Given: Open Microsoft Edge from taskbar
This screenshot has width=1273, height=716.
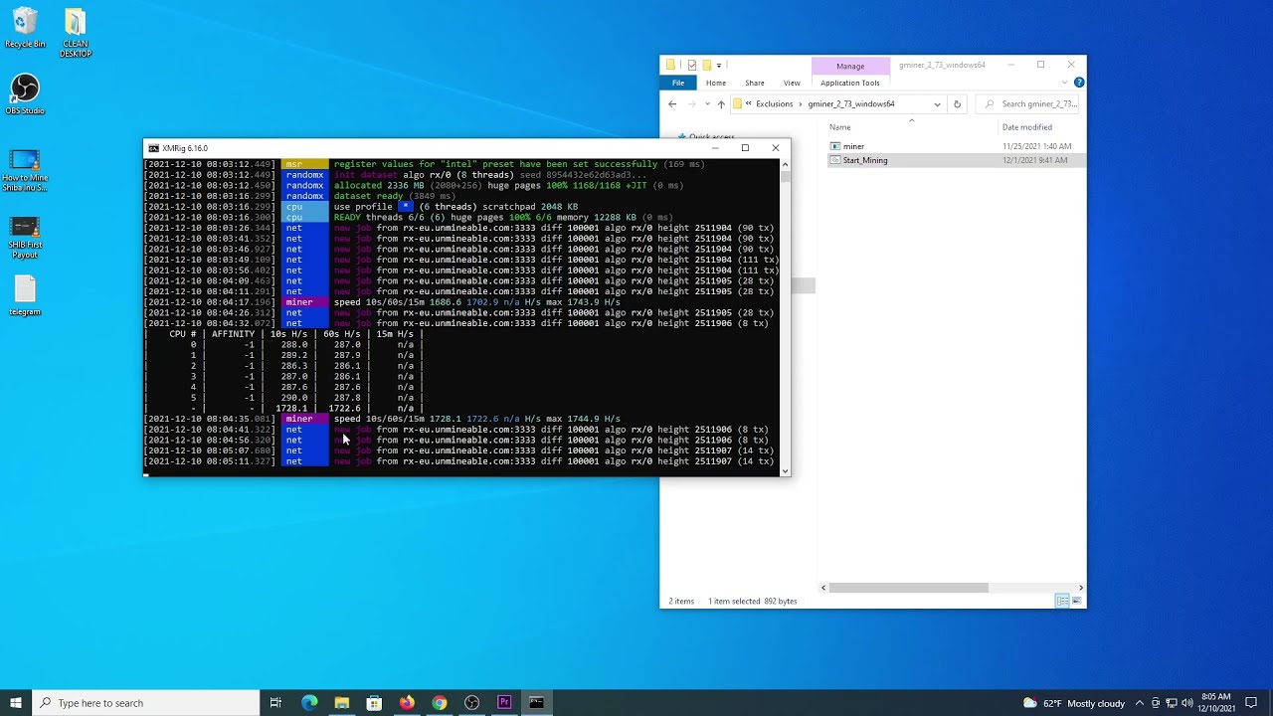Looking at the screenshot, I should point(309,703).
